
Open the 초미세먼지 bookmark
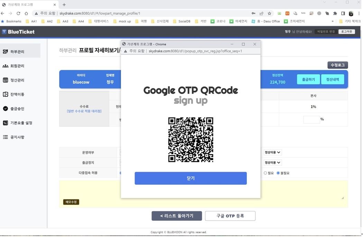click(x=294, y=21)
